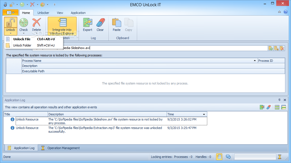Click the speech bubbles icon in status bar

228,157
